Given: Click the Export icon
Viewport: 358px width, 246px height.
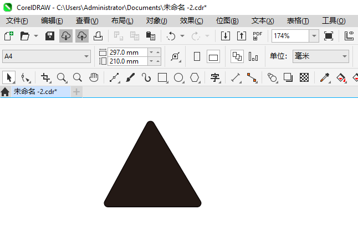Looking at the screenshot, I should 241,36.
